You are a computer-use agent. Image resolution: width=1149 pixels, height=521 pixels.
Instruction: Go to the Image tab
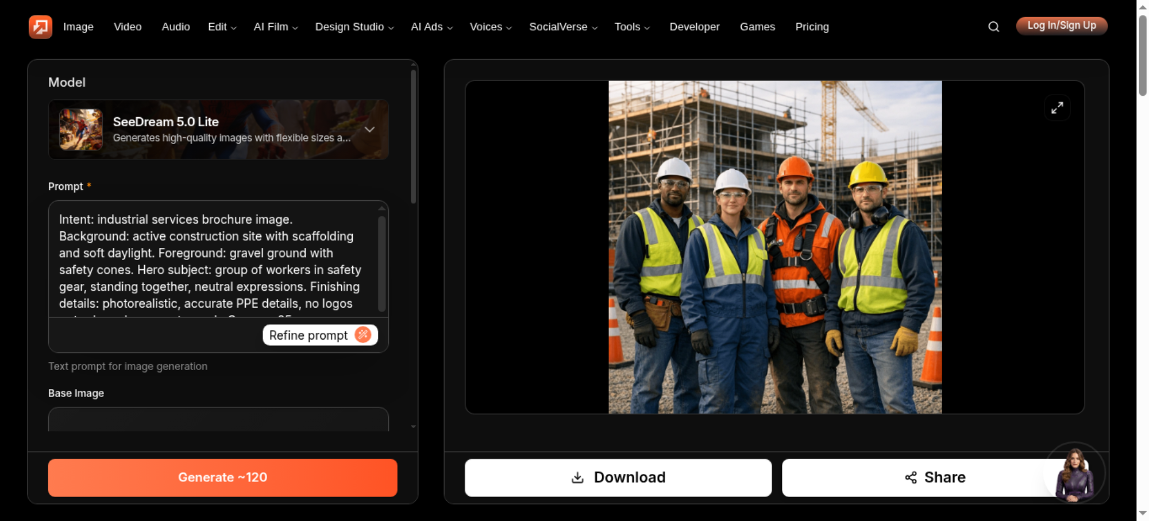(x=78, y=26)
